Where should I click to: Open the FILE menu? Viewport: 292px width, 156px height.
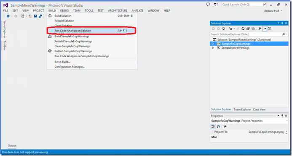coord(6,11)
